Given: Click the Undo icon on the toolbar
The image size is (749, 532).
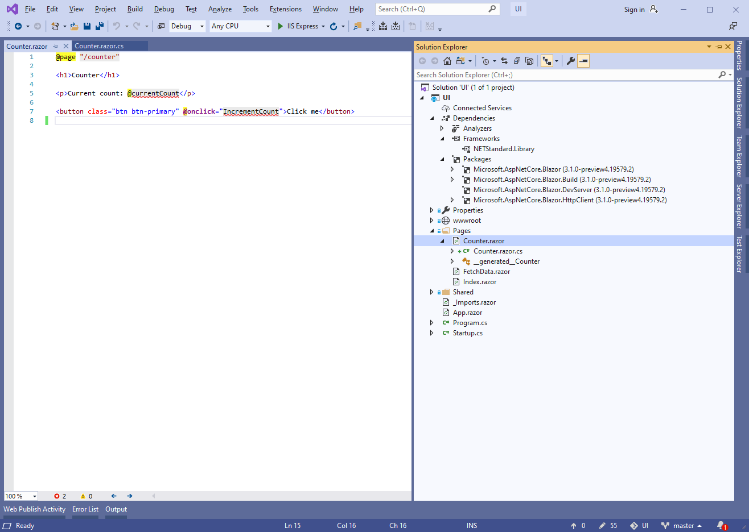Looking at the screenshot, I should tap(117, 26).
